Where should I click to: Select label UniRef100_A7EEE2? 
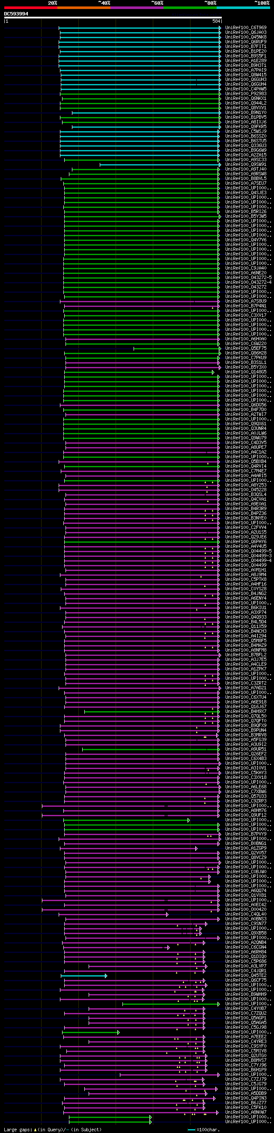246,1037
